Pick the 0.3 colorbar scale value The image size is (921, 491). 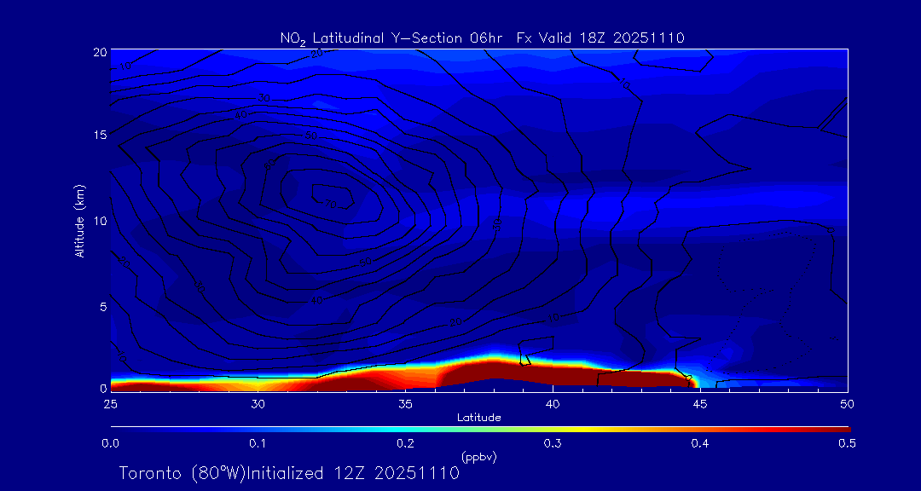pos(553,444)
